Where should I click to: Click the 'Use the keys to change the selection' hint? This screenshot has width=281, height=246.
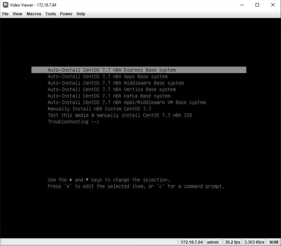pyautogui.click(x=109, y=180)
